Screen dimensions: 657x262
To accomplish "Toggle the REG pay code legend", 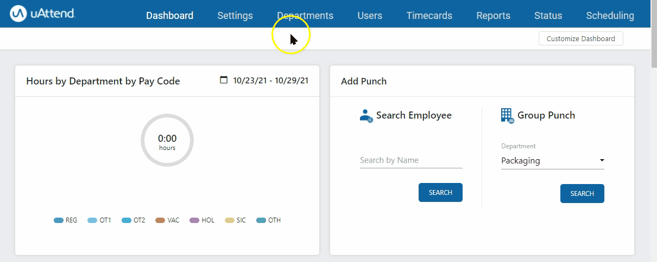I will click(x=66, y=220).
